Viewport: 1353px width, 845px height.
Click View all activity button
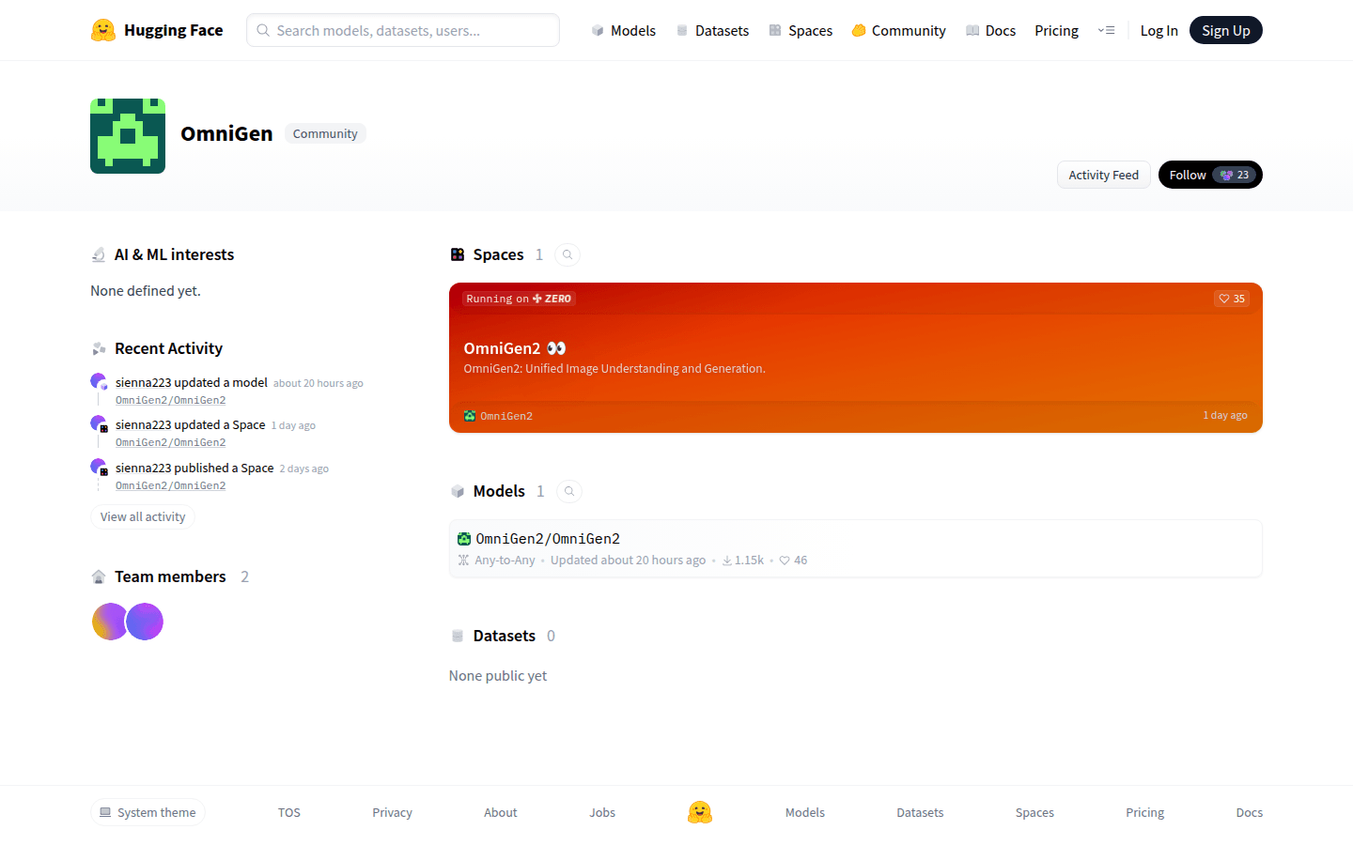143,516
